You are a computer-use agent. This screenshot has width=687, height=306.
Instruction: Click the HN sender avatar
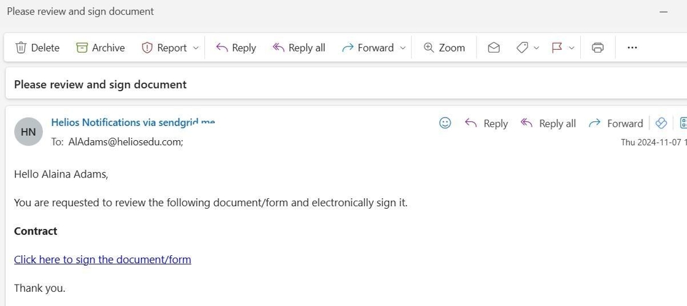28,132
